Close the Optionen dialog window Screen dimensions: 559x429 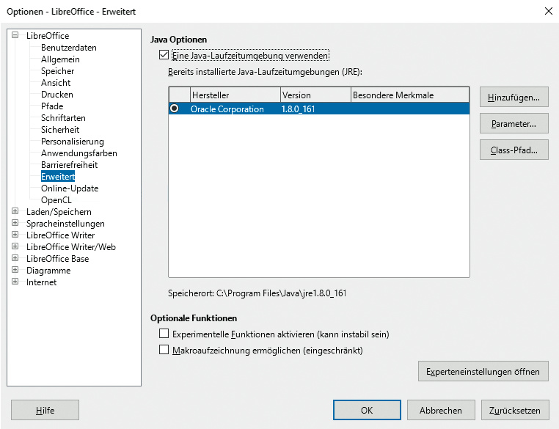[549, 11]
